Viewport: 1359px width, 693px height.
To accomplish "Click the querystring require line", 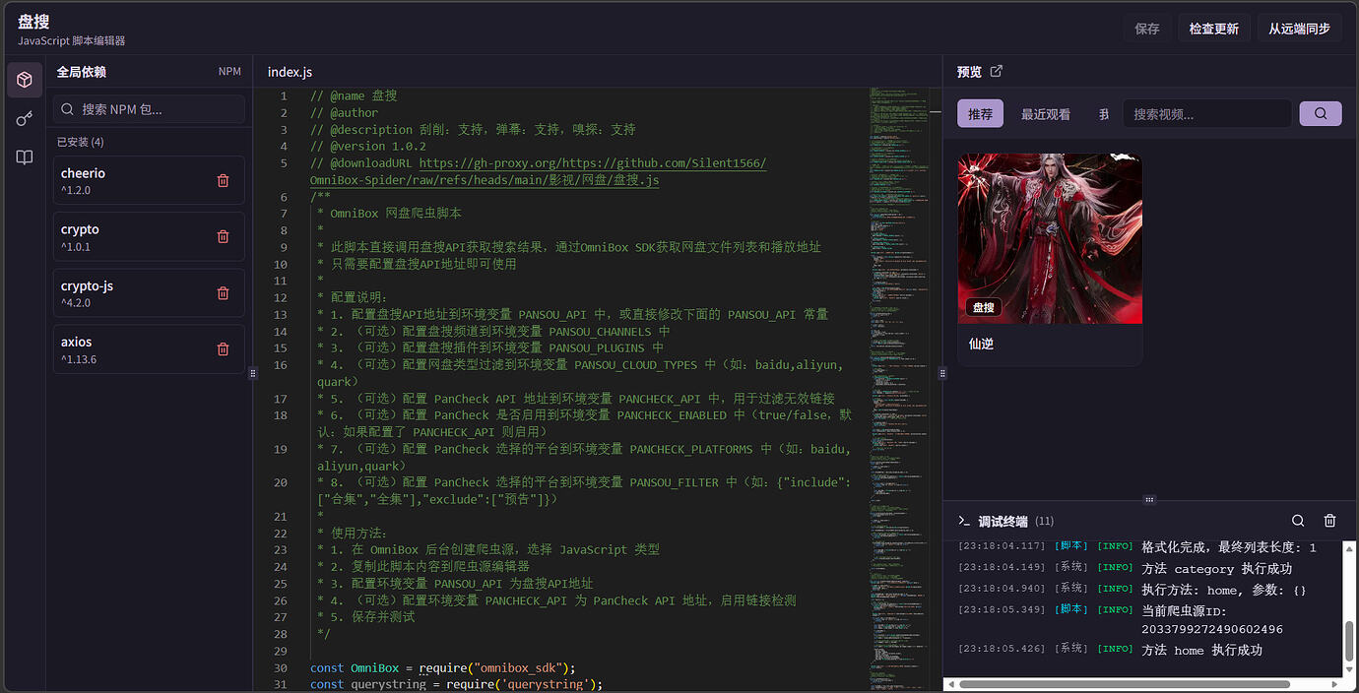I will click(x=456, y=684).
